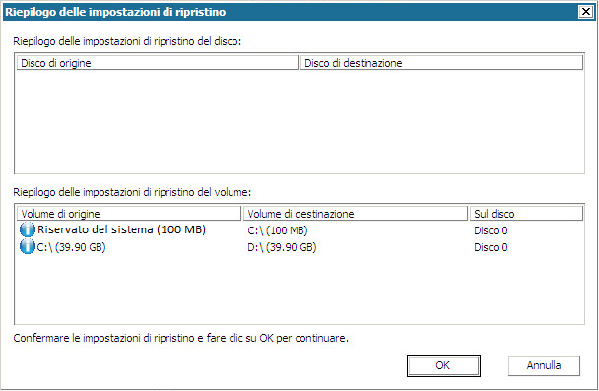Sort by the Volume di origine column header
The width and height of the screenshot is (599, 391).
(129, 213)
